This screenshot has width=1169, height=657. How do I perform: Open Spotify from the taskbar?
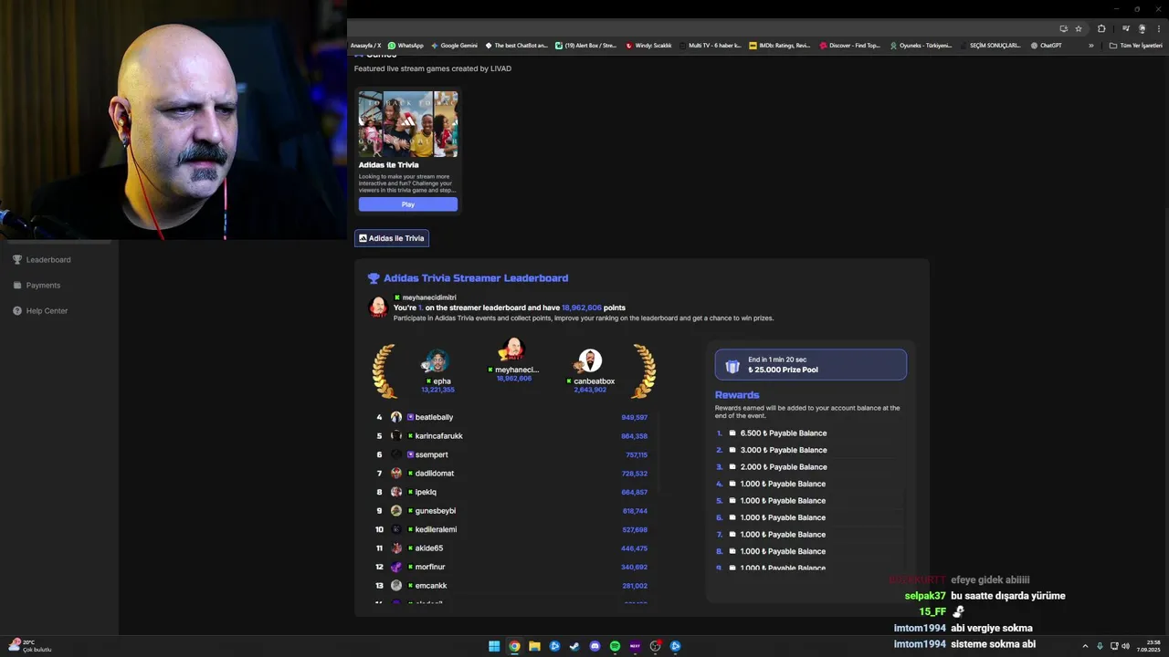click(615, 646)
